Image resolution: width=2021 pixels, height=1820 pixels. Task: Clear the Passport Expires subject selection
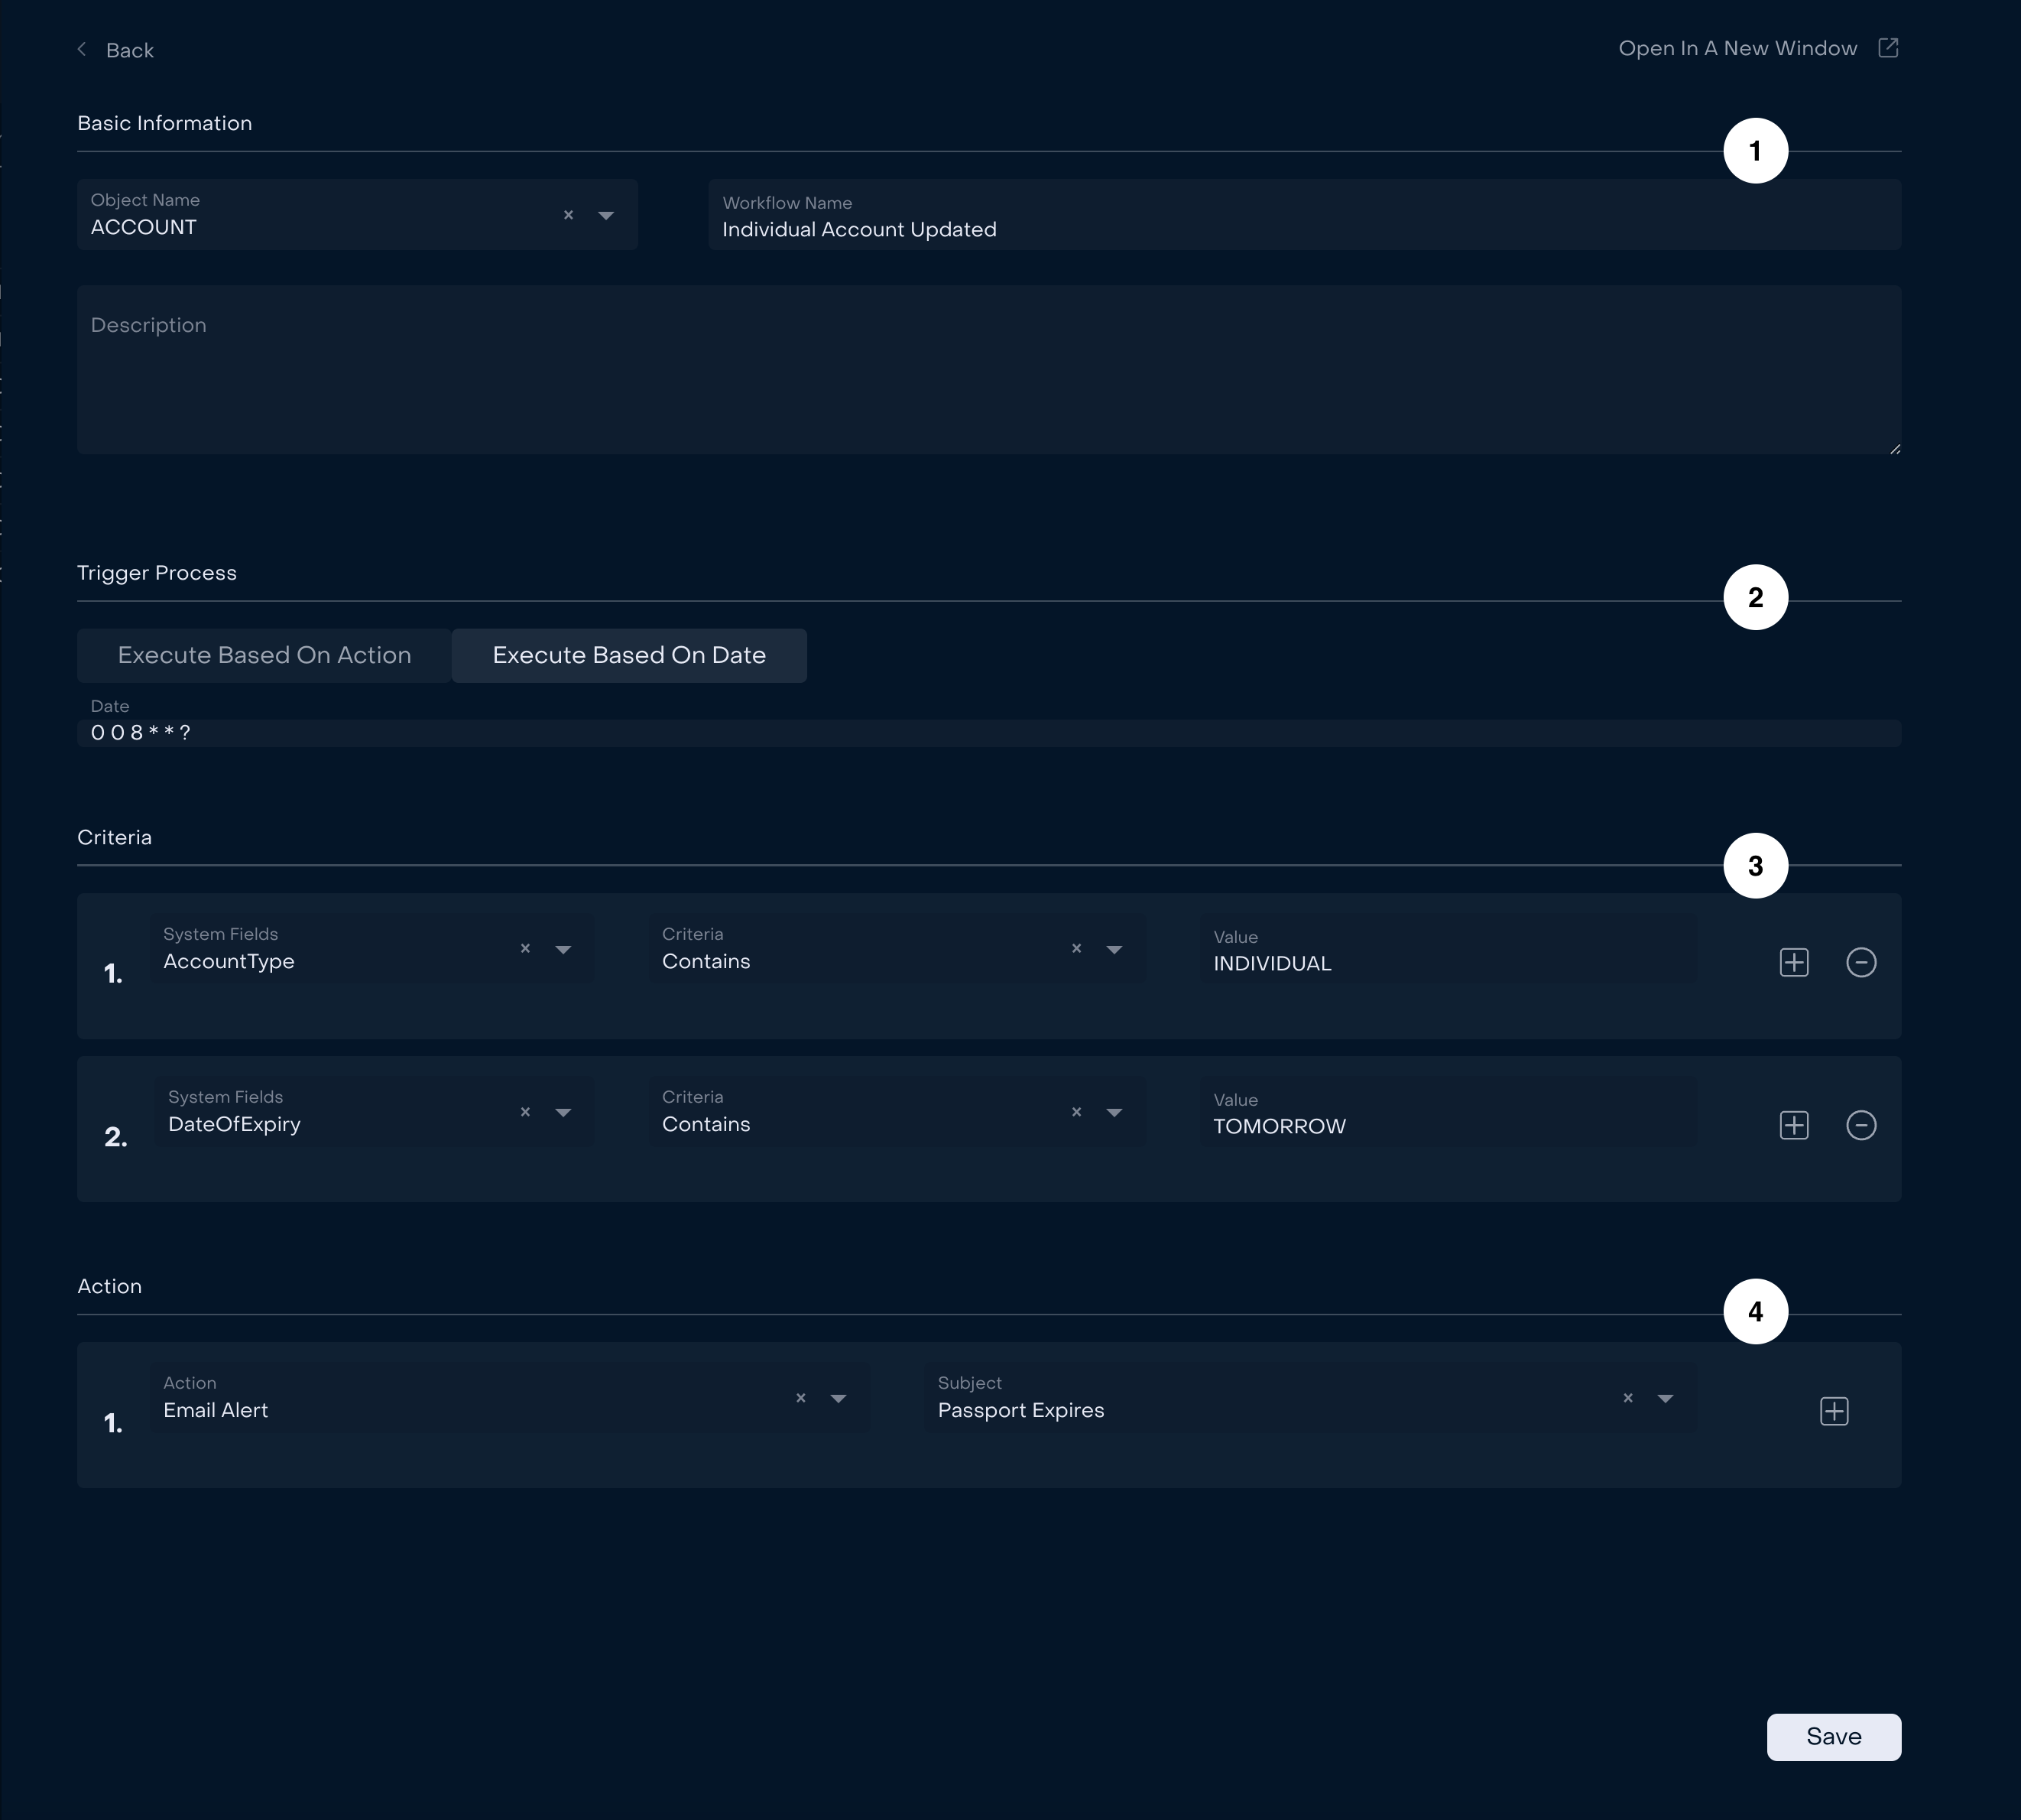(x=1628, y=1398)
